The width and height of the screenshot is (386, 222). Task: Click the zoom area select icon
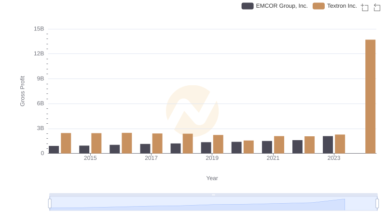[x=365, y=7]
